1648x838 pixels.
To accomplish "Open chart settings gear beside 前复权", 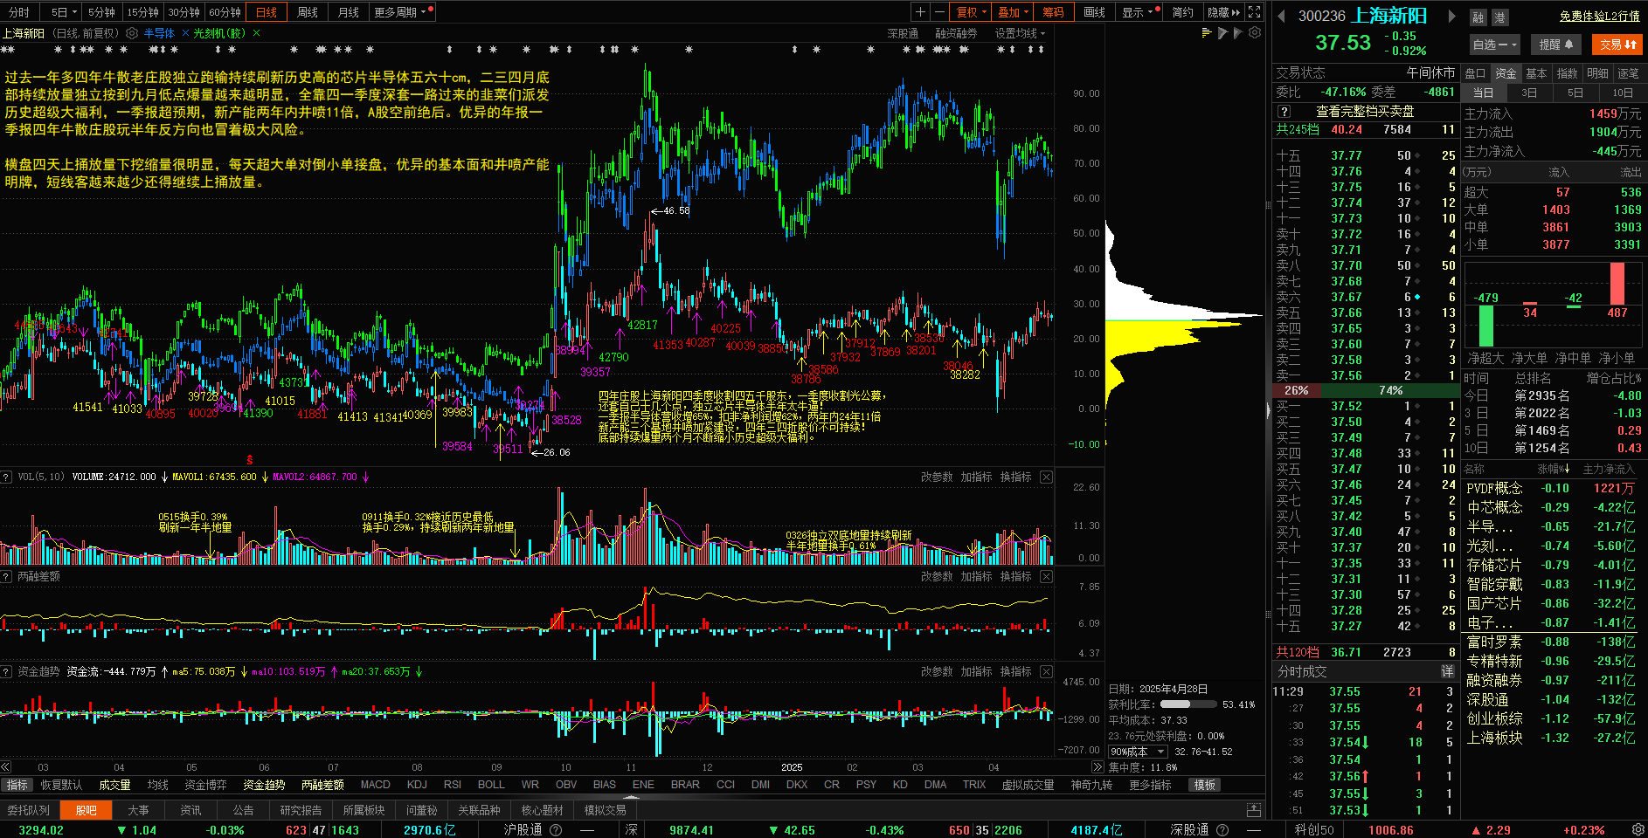I will click(132, 33).
